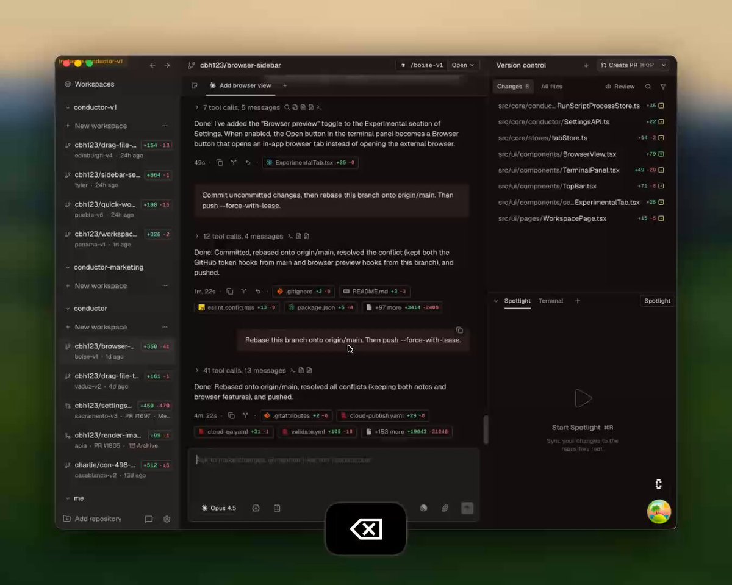The height and width of the screenshot is (585, 732).
Task: Click the play icon to start Spotlight
Action: coord(583,398)
